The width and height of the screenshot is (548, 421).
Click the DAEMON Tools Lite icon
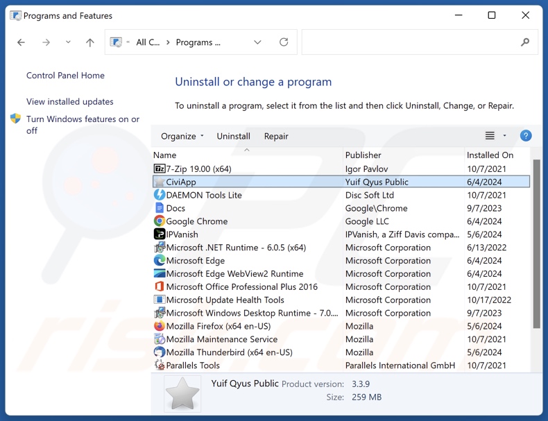(160, 195)
